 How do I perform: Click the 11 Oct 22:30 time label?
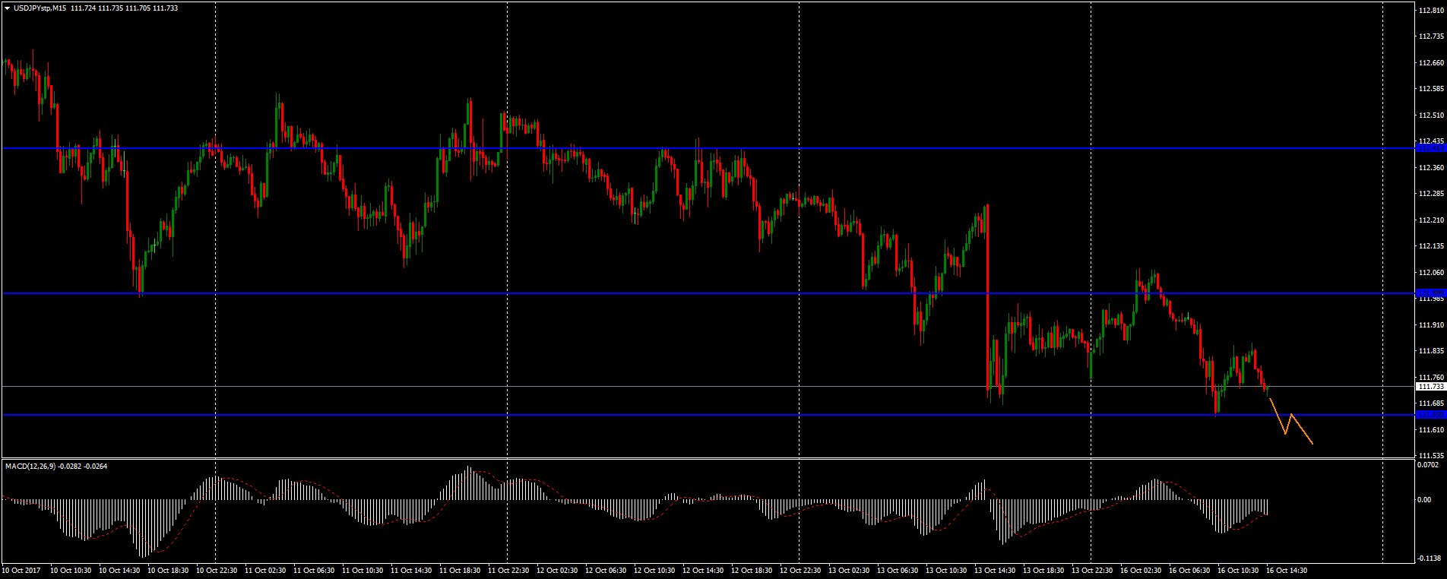point(508,570)
